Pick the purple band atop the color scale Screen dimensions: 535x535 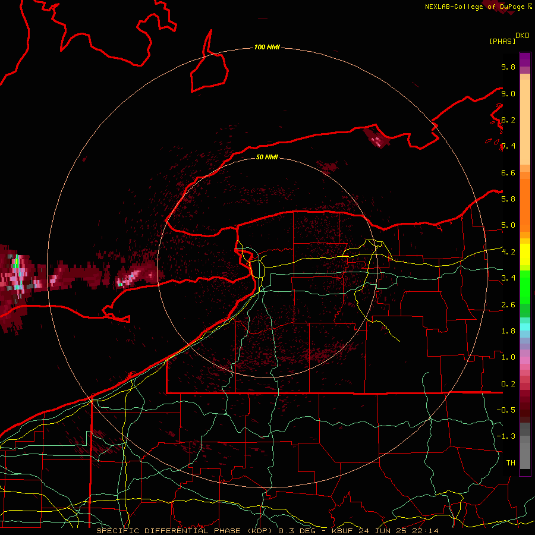click(525, 59)
